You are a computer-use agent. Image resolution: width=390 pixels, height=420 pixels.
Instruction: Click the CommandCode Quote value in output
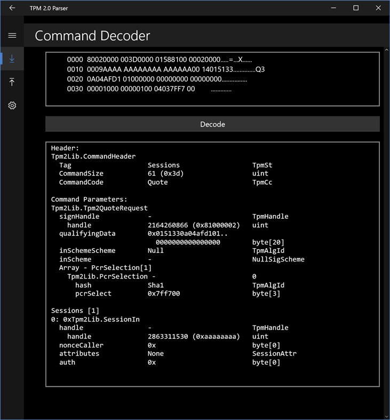157,183
